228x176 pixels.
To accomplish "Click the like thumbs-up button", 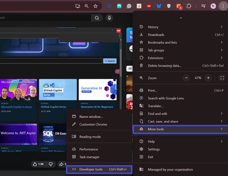I will tap(38, 164).
